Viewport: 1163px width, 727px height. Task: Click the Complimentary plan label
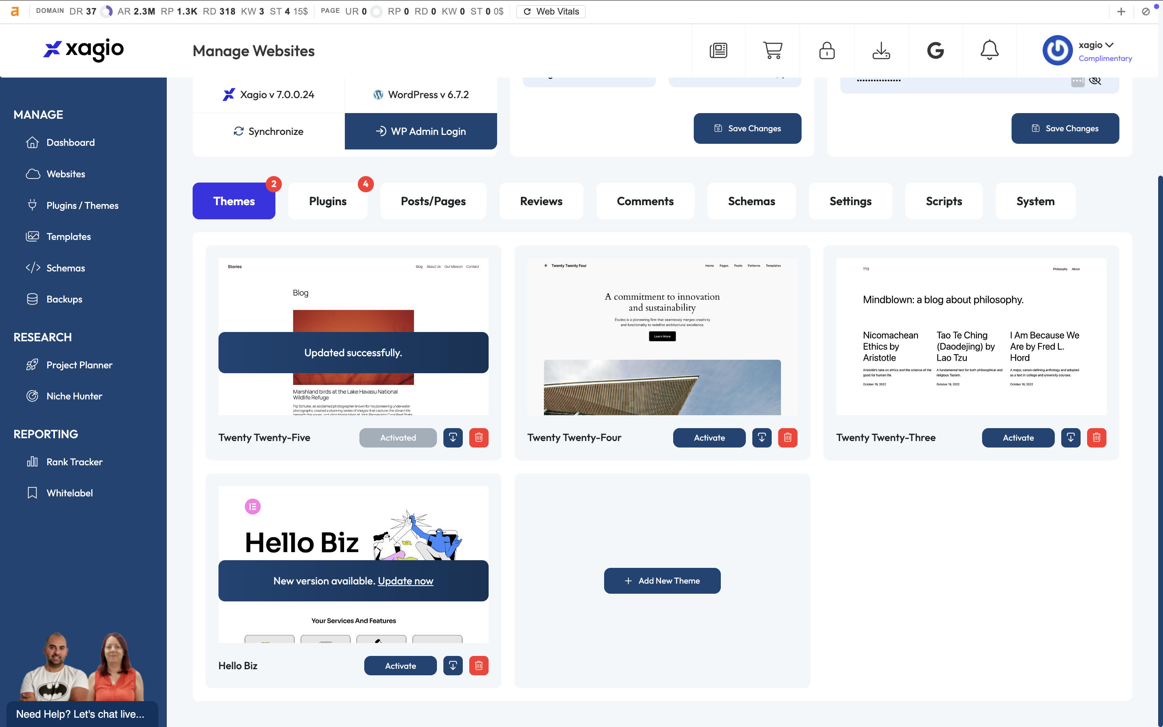[1105, 58]
